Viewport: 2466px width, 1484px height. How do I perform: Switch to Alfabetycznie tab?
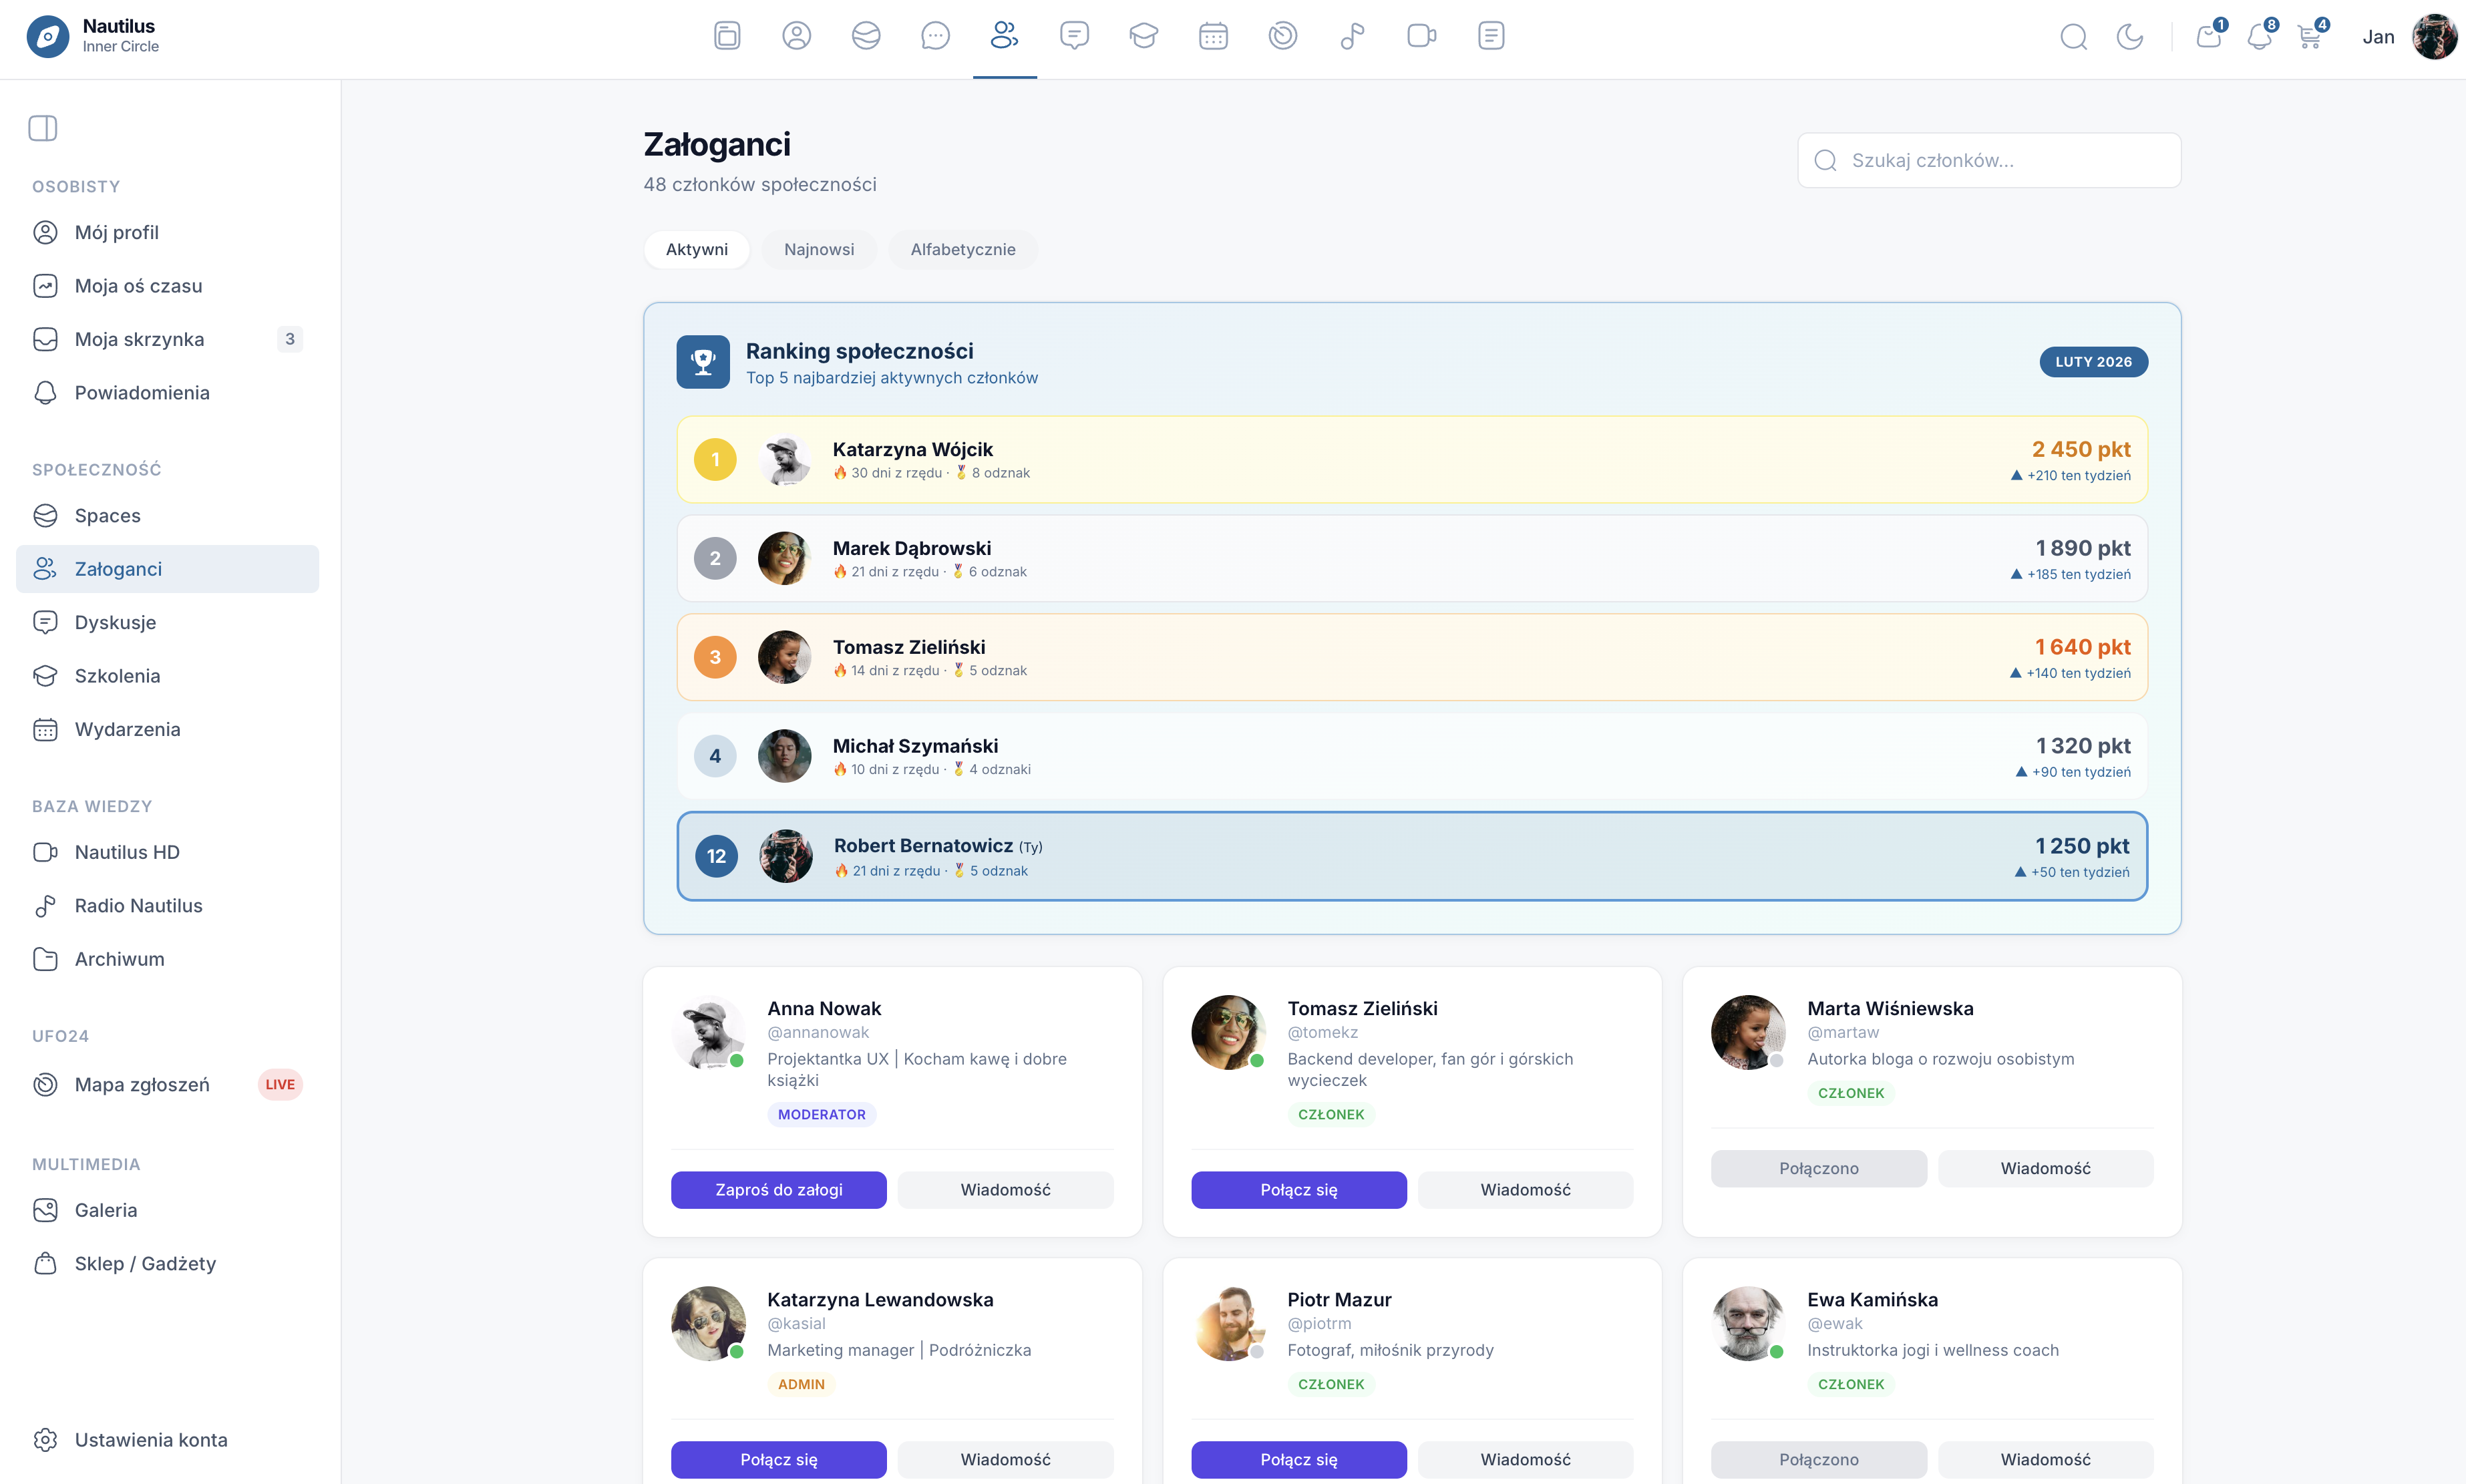962,249
